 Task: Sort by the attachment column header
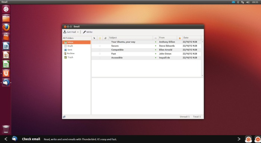106,38
